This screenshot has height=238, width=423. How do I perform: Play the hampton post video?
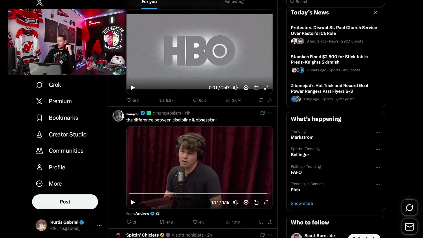point(133,202)
